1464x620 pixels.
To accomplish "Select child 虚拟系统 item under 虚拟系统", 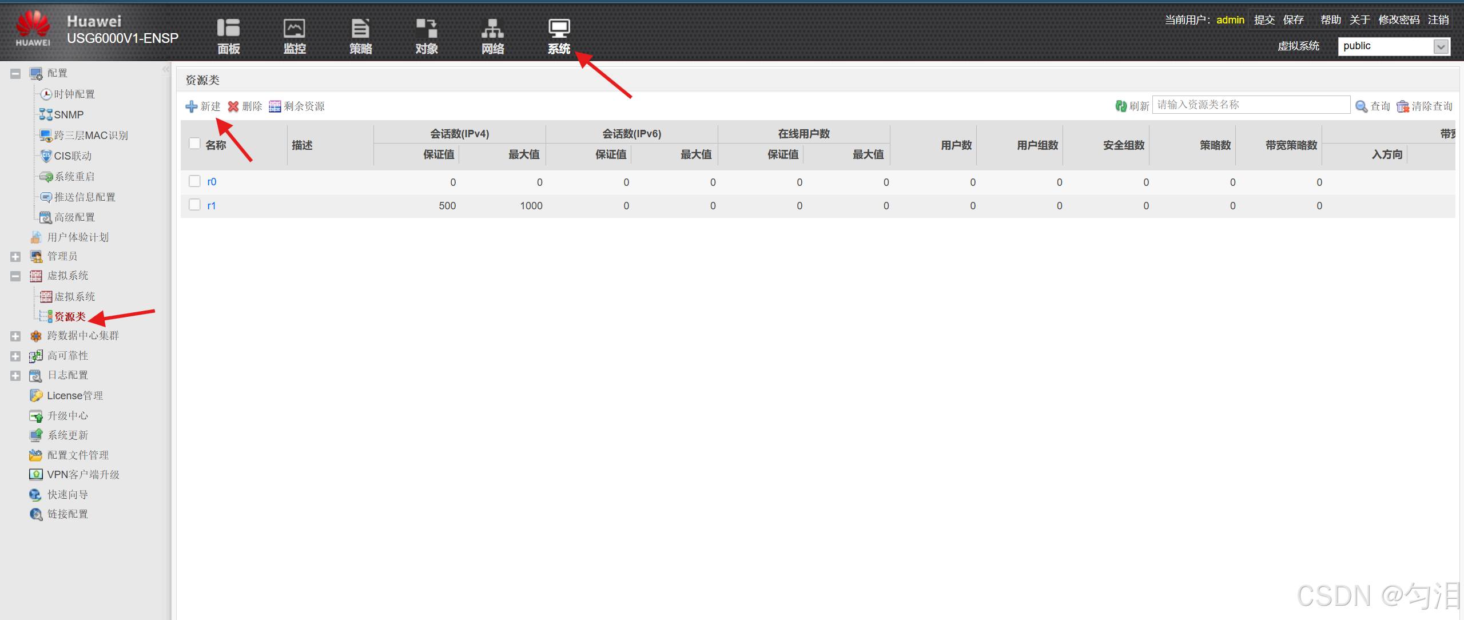I will (x=74, y=297).
